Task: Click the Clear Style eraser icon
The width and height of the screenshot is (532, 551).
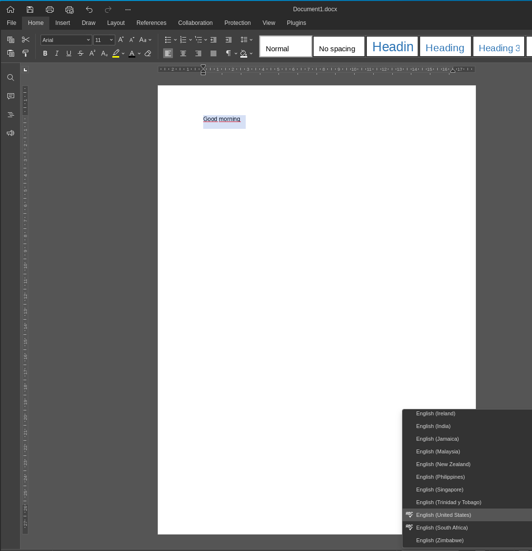Action: click(x=148, y=53)
